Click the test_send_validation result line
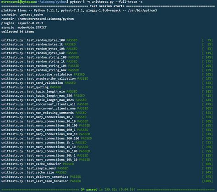Screen dimensions: 217x192 38,83
